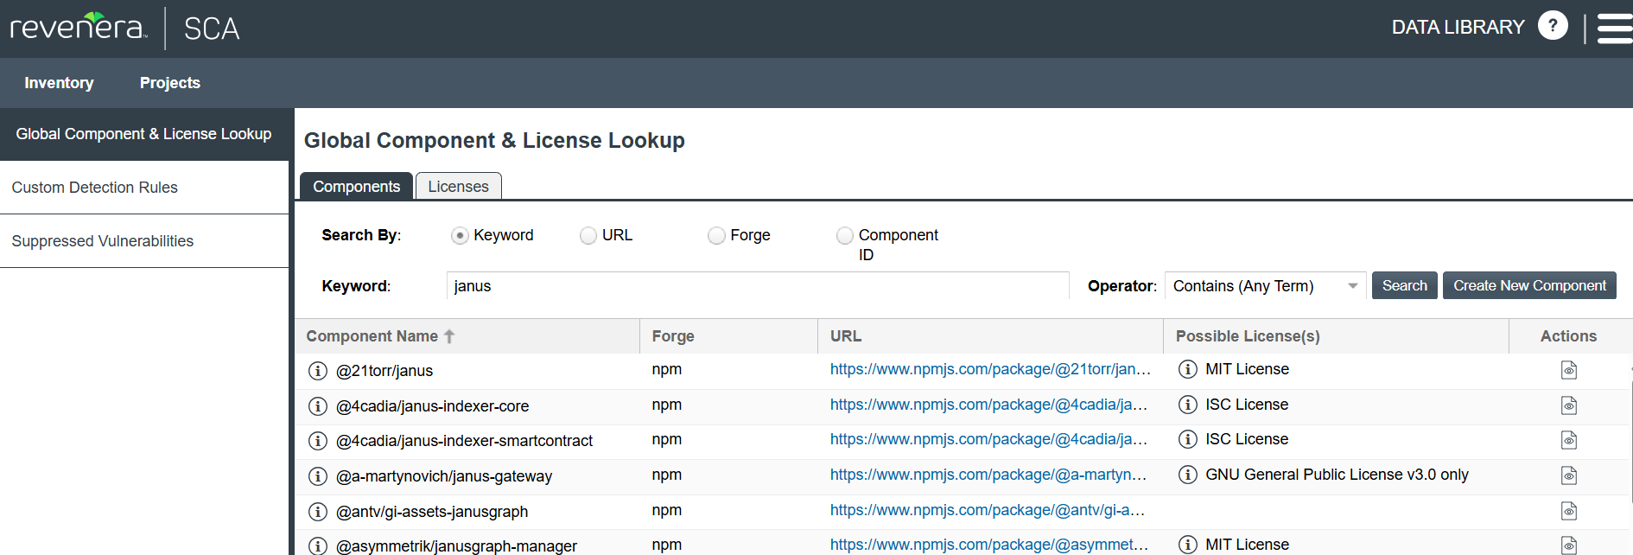Screen dimensions: 1633x555
Task: Open the Projects menu
Action: tap(169, 83)
